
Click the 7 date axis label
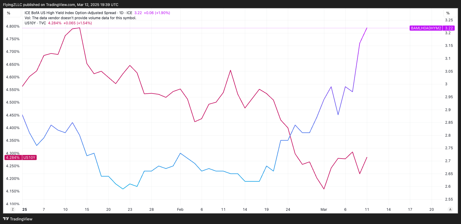tap(44, 209)
